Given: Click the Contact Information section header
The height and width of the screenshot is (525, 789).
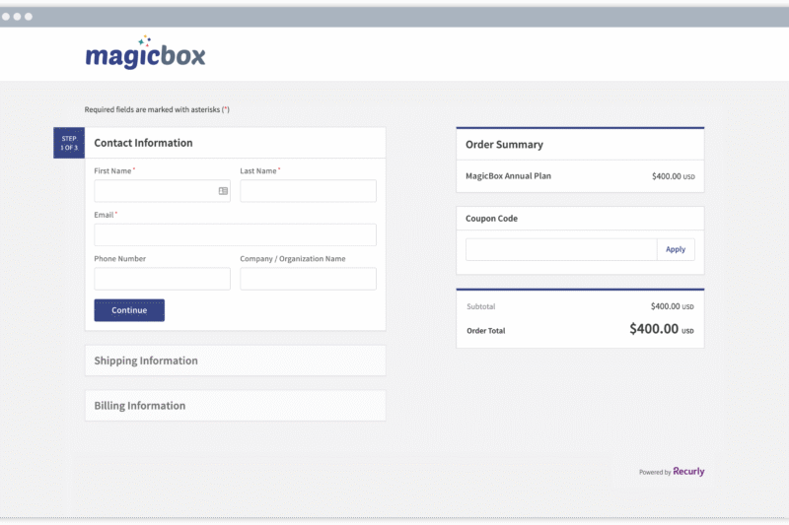Looking at the screenshot, I should click(143, 143).
